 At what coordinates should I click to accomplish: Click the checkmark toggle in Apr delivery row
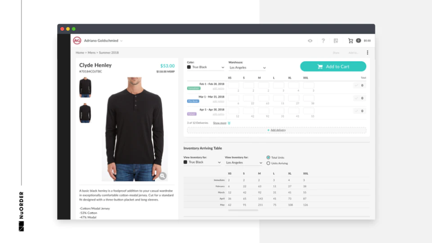tap(356, 111)
